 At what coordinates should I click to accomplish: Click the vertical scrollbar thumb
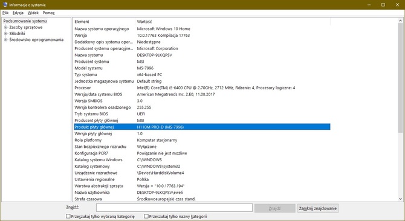tap(401, 78)
